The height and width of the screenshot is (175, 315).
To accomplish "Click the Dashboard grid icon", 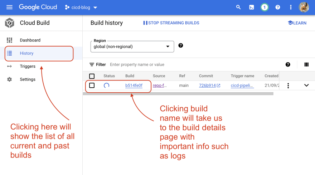I will (9, 40).
